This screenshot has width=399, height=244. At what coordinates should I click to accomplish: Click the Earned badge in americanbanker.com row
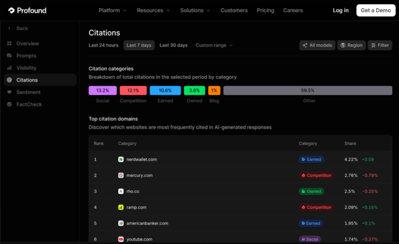pyautogui.click(x=311, y=223)
